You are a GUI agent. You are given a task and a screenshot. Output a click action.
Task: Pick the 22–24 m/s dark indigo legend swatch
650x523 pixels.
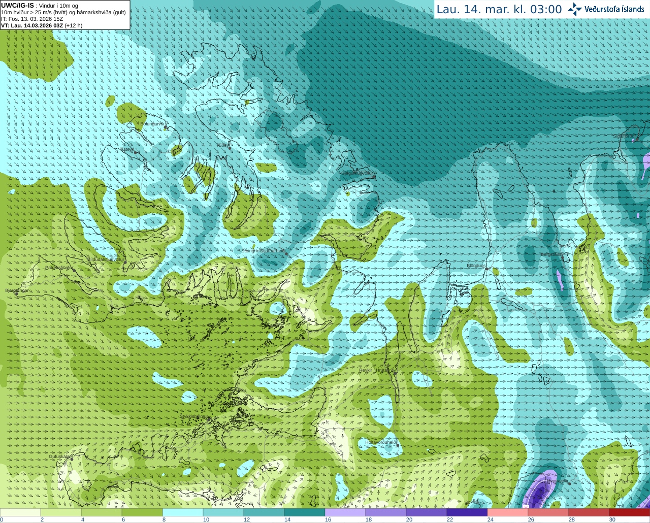[467, 512]
